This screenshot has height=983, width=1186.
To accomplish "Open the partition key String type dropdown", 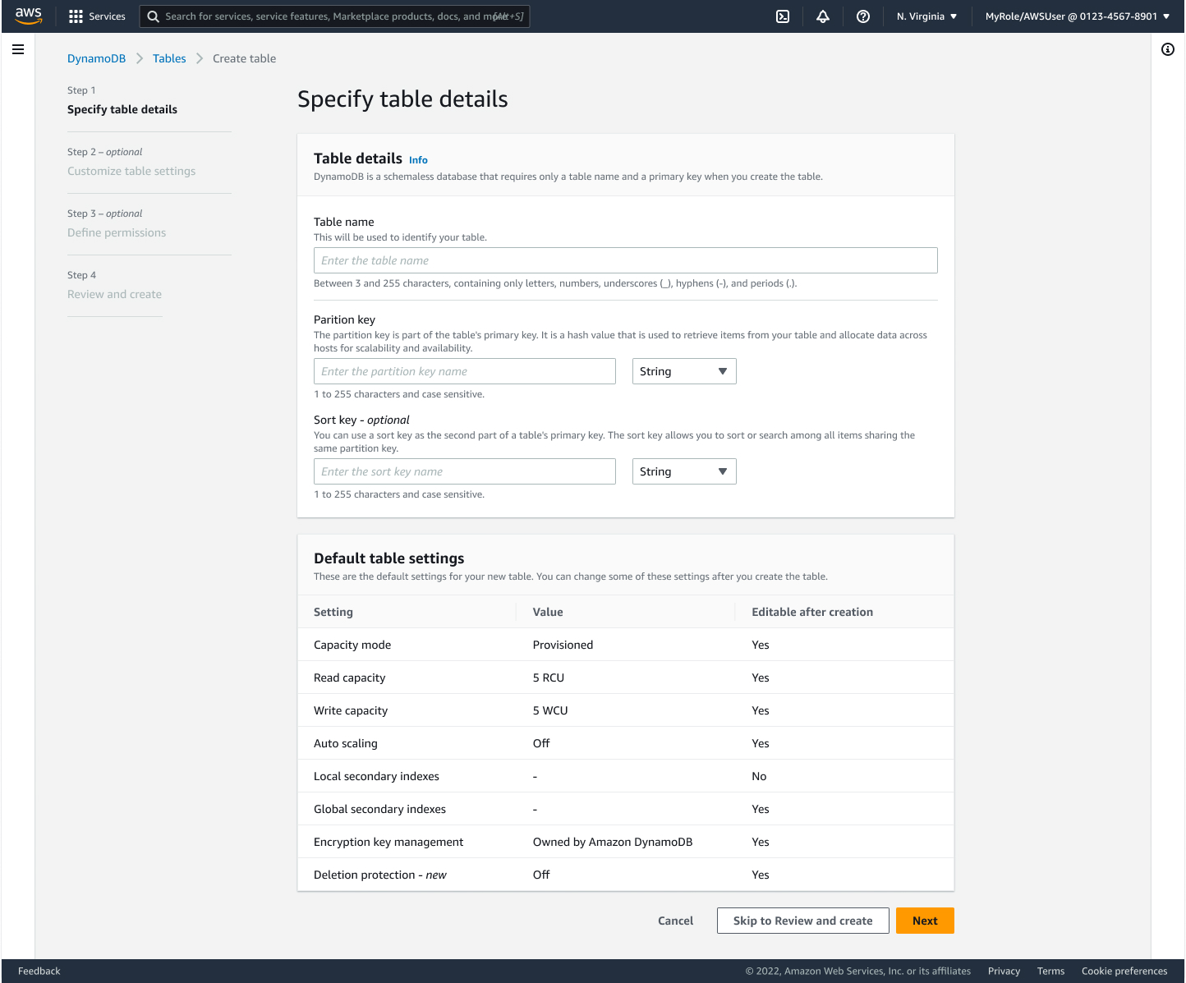I will coord(683,371).
